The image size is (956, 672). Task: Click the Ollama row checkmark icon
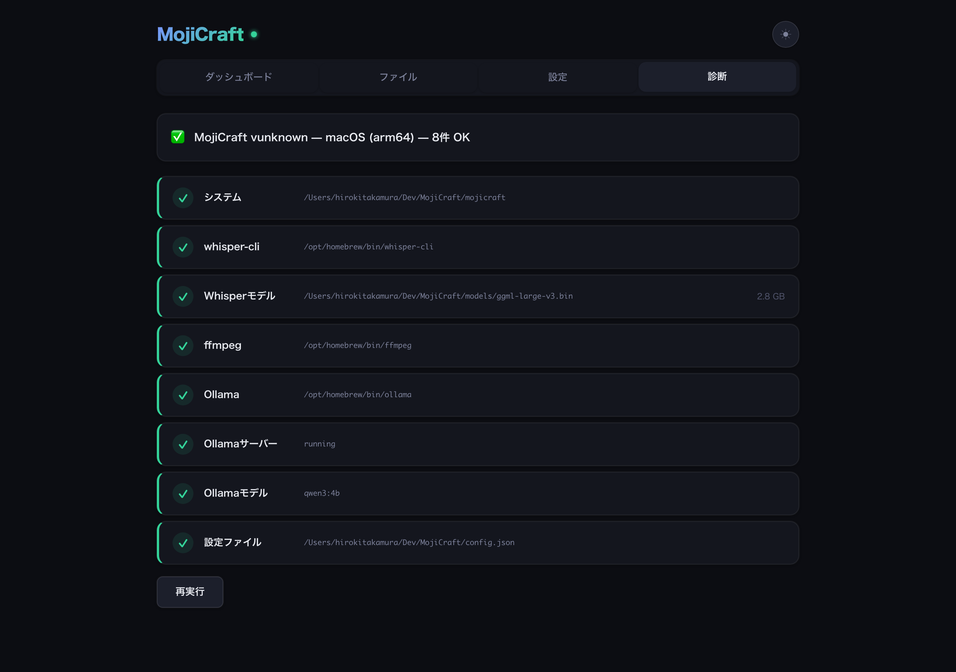click(183, 395)
